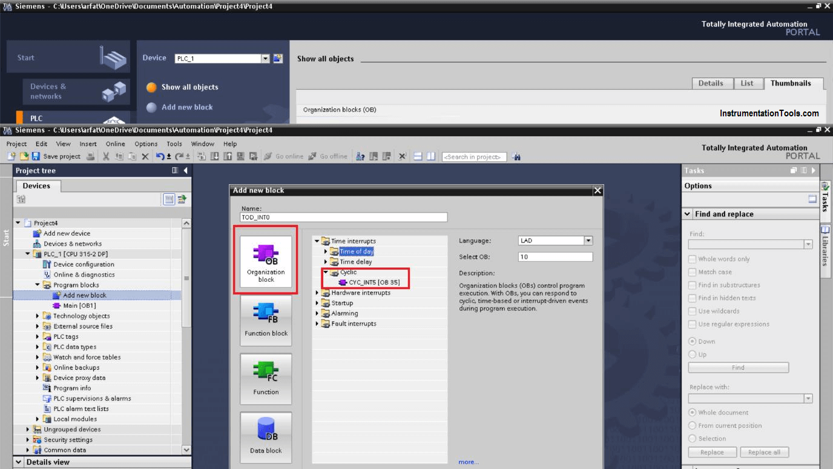Click the Download to device icon

point(216,156)
